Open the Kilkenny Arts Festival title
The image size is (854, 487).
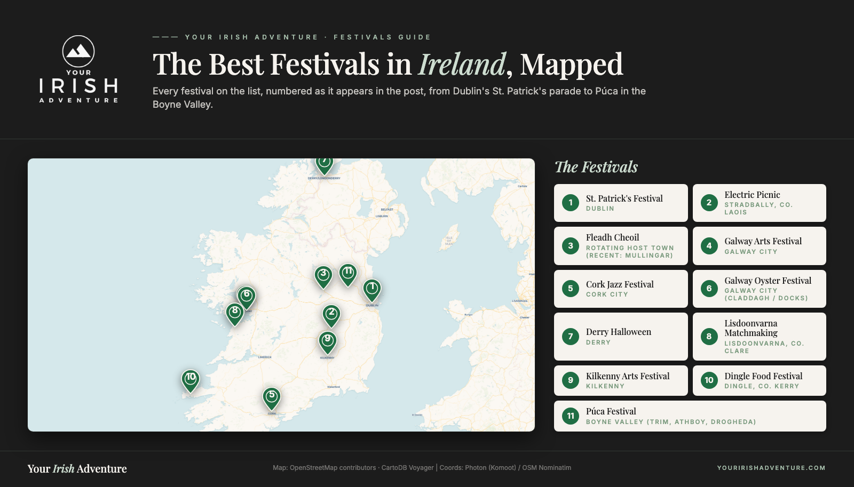(628, 376)
